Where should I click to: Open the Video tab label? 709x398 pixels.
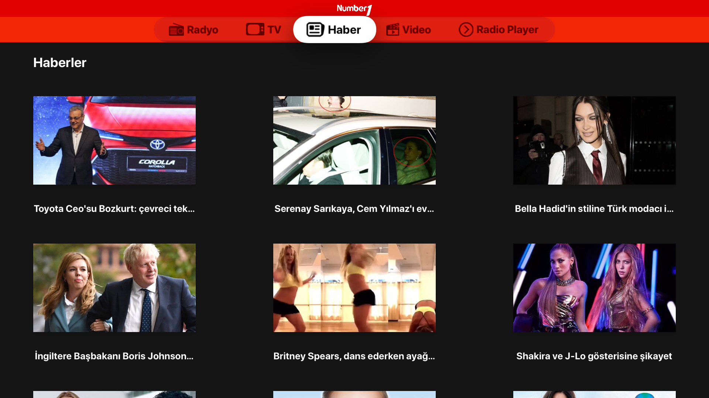click(416, 29)
